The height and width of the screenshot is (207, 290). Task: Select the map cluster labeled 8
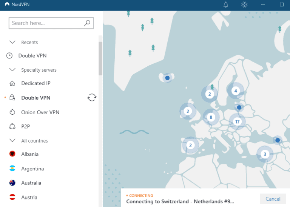(211, 117)
